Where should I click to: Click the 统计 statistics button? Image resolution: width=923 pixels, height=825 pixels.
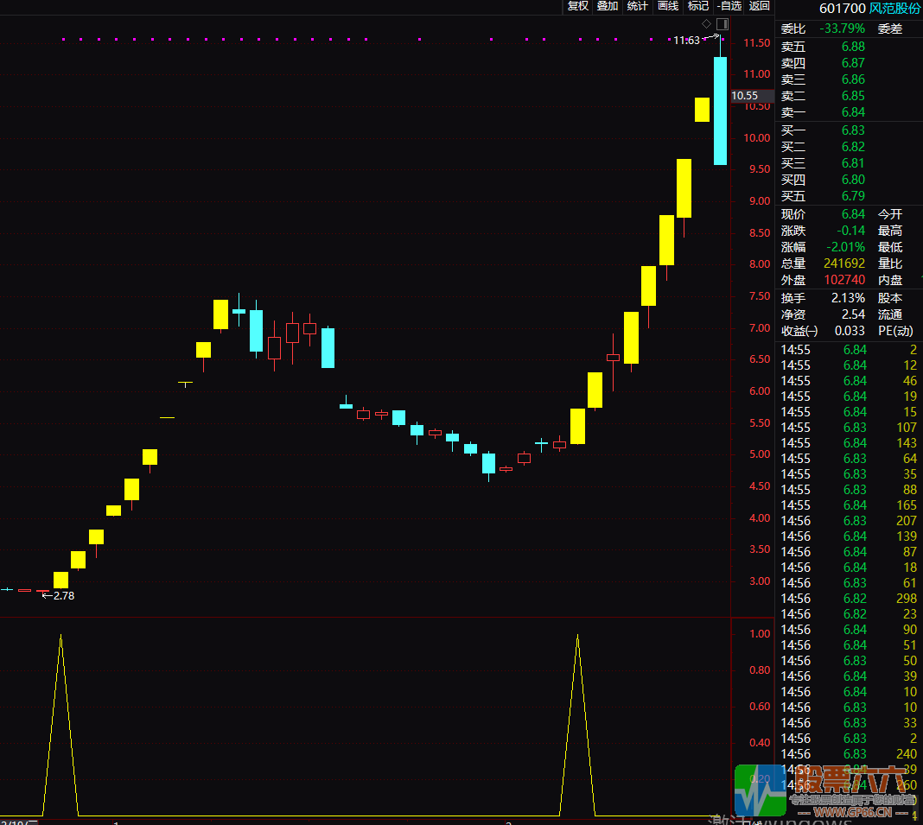point(637,6)
